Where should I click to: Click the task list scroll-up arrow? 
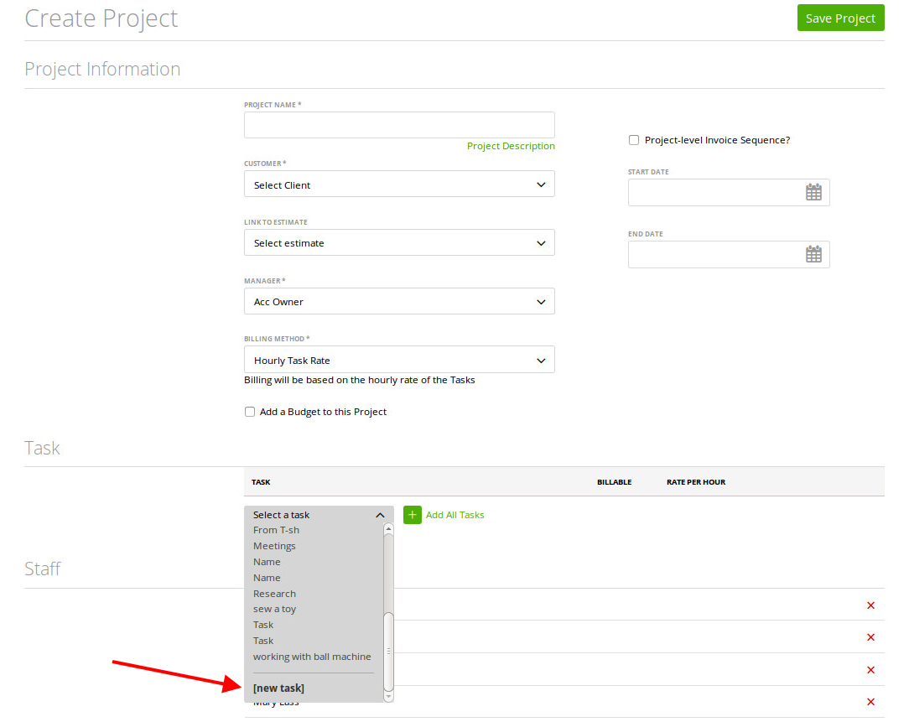pos(388,528)
